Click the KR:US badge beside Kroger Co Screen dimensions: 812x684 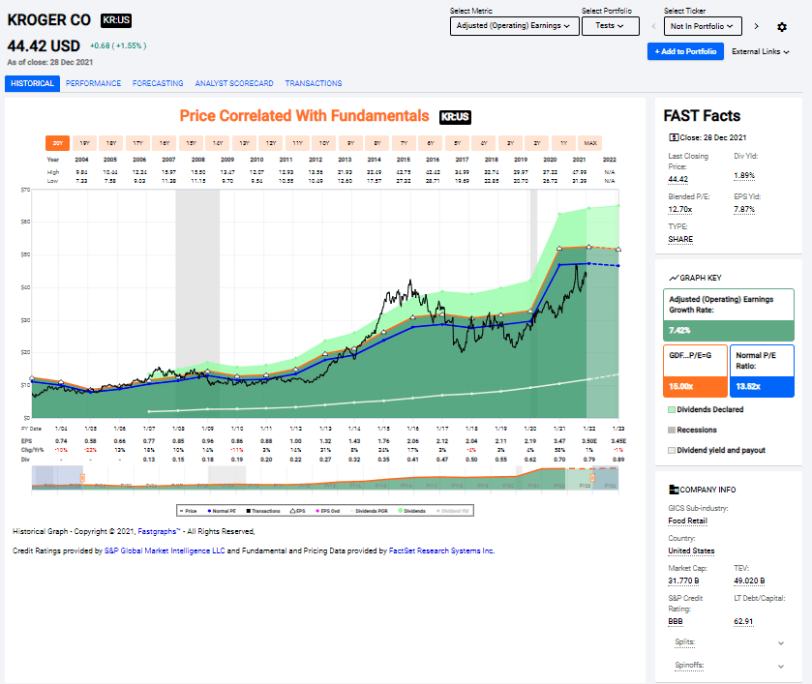[116, 20]
